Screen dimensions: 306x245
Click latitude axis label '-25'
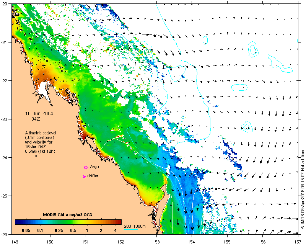click(4, 196)
